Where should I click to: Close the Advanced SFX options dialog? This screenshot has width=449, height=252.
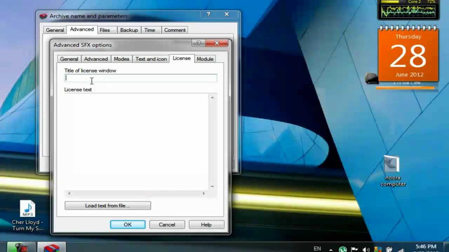click(x=217, y=43)
